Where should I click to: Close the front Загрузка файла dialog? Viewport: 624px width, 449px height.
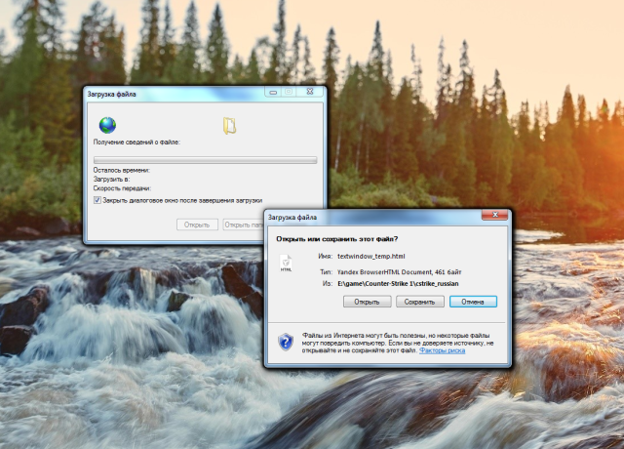494,215
